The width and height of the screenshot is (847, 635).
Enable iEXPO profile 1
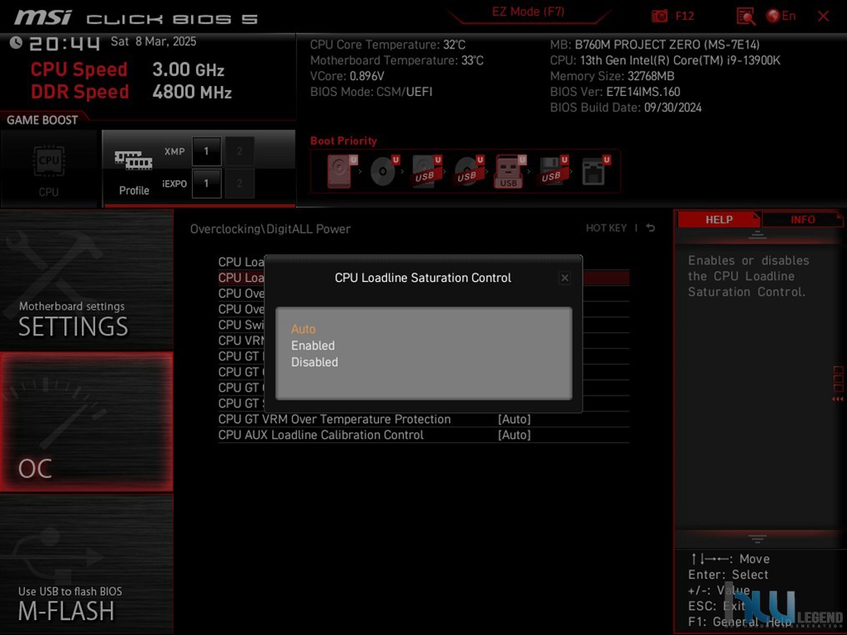click(206, 183)
